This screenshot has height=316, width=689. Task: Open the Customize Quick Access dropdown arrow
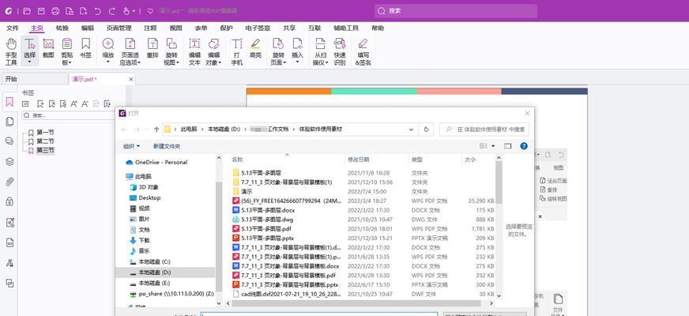[x=150, y=11]
